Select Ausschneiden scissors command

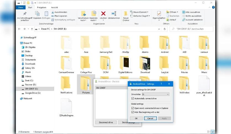point(59,12)
